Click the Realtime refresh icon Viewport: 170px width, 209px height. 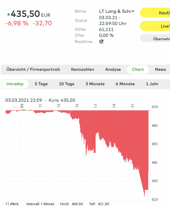[x=101, y=42]
